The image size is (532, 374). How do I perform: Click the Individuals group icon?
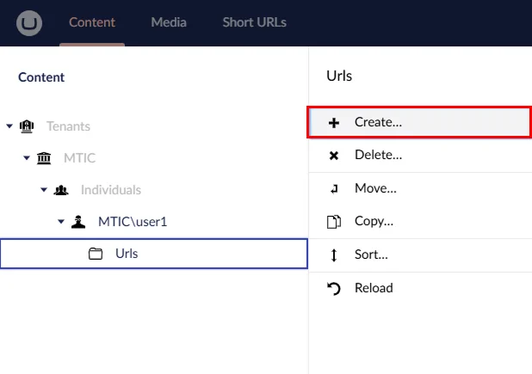pyautogui.click(x=61, y=190)
